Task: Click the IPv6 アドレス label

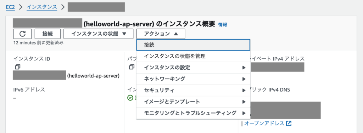Action: (29, 89)
